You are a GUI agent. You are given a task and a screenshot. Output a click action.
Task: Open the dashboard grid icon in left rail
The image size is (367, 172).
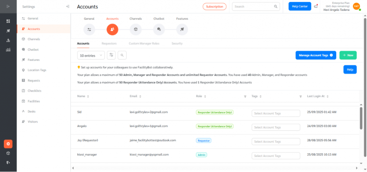[x=8, y=21]
